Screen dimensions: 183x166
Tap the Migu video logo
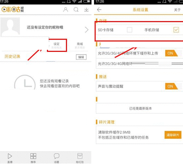(x=13, y=9)
